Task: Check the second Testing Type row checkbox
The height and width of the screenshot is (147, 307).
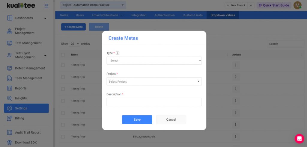Action: point(63,77)
